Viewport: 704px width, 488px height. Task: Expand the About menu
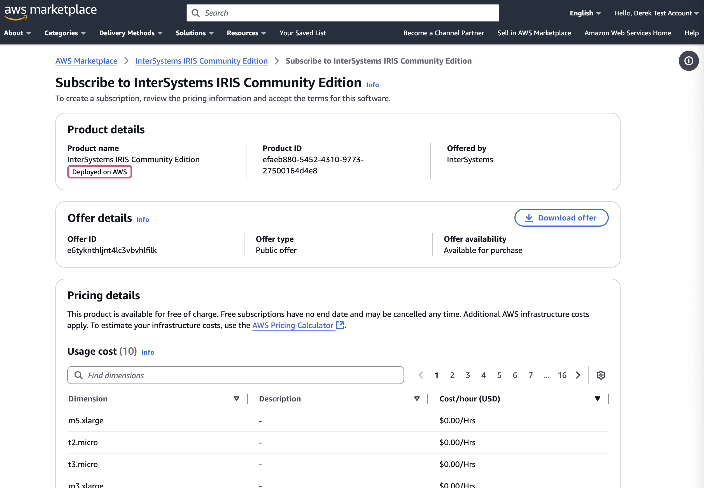coord(17,33)
